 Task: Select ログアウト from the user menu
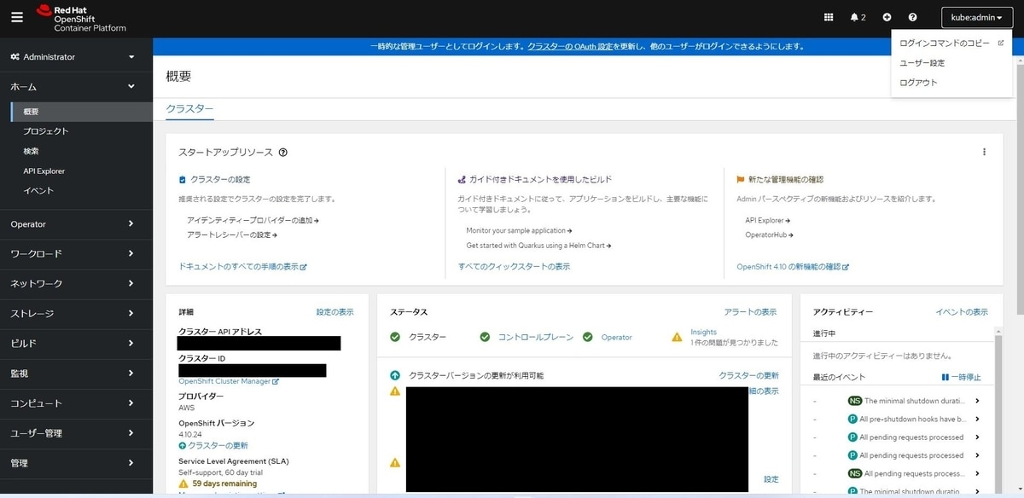point(918,83)
